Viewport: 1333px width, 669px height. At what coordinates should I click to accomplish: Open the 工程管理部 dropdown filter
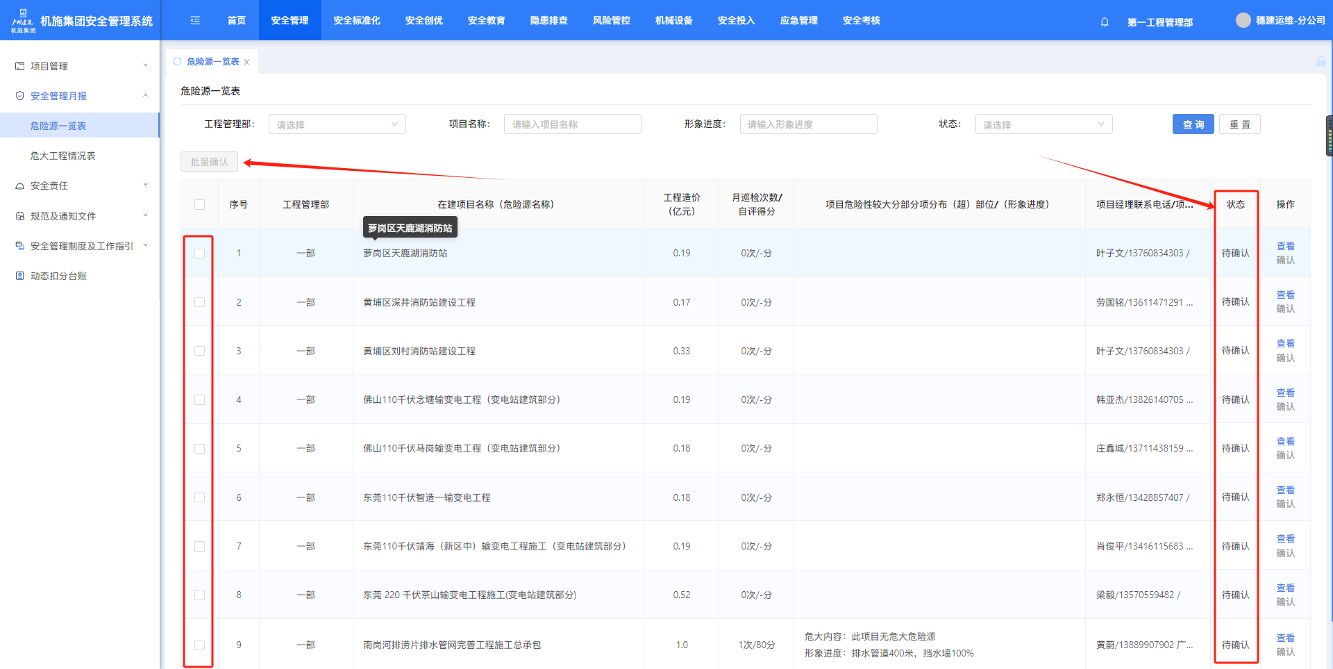pyautogui.click(x=337, y=124)
